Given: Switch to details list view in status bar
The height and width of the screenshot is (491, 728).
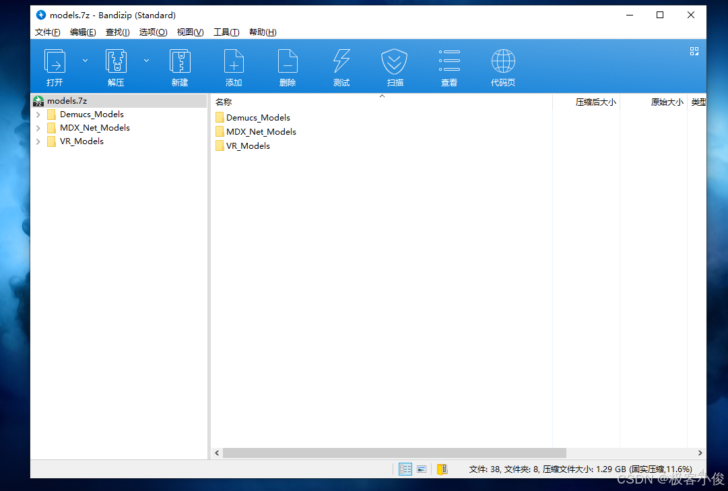Looking at the screenshot, I should click(405, 469).
